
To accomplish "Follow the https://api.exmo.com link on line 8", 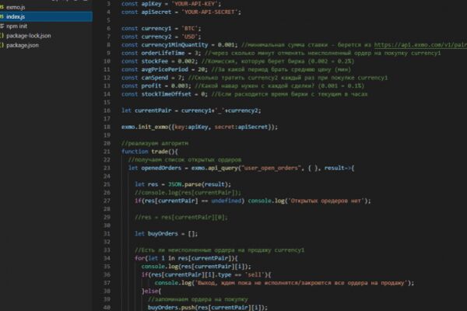I will (420, 44).
